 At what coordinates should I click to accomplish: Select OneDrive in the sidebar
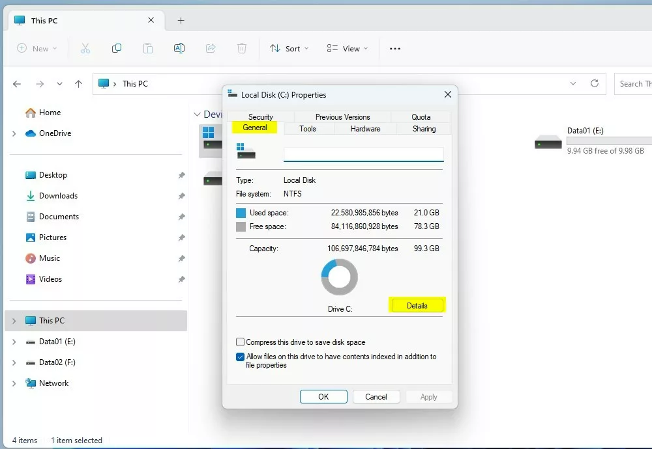(48, 133)
